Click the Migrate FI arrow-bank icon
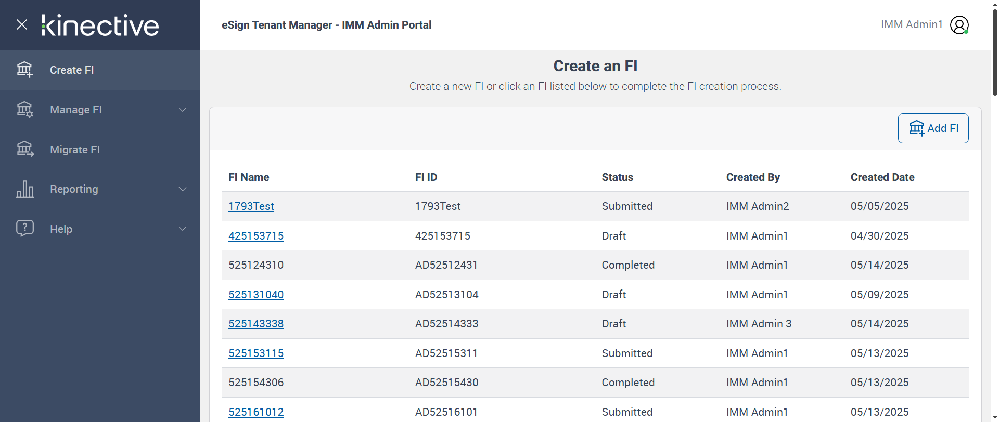This screenshot has width=999, height=422. click(24, 150)
